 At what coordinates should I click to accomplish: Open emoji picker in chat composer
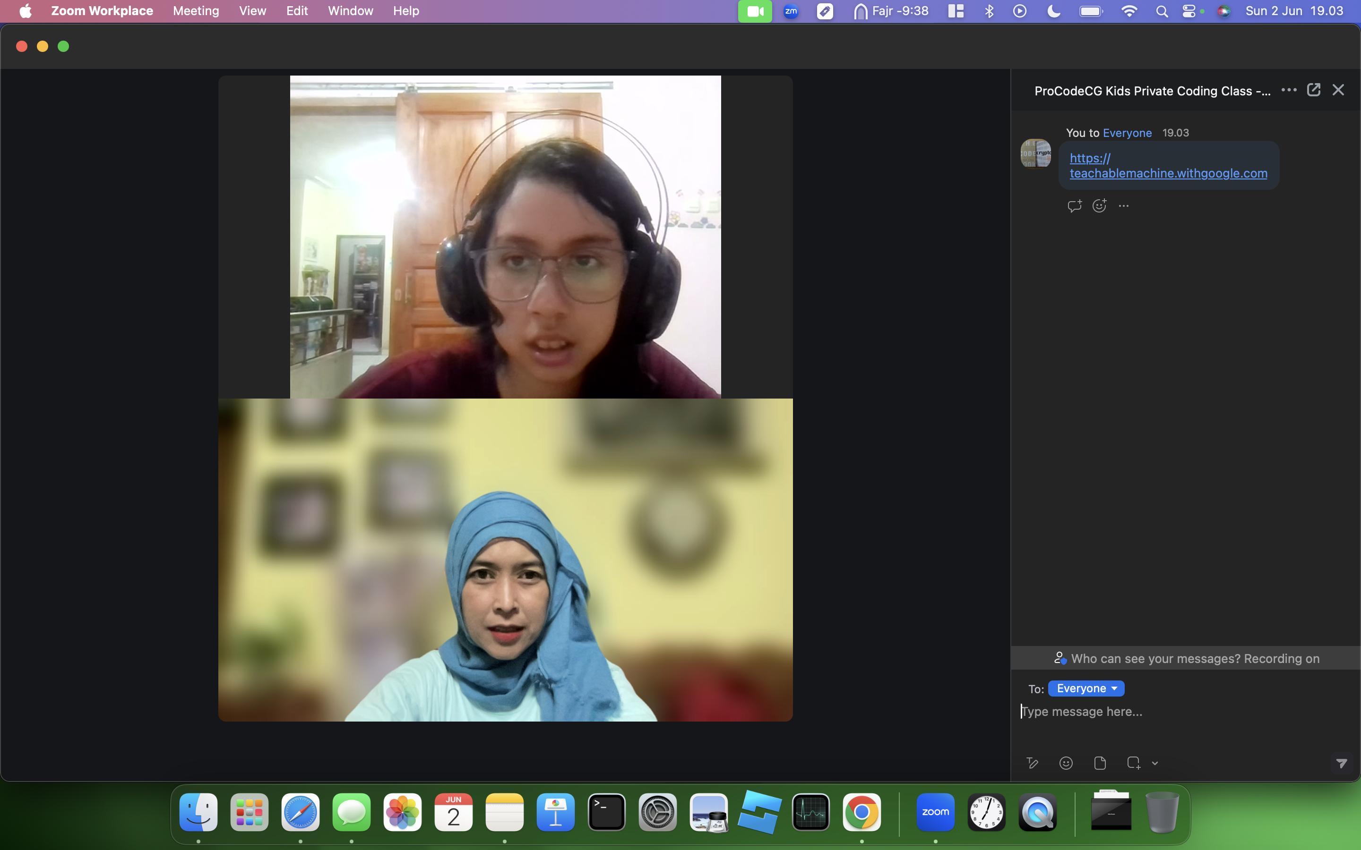[x=1066, y=763]
